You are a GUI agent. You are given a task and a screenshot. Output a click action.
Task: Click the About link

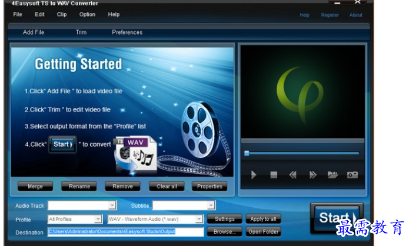[x=356, y=15]
